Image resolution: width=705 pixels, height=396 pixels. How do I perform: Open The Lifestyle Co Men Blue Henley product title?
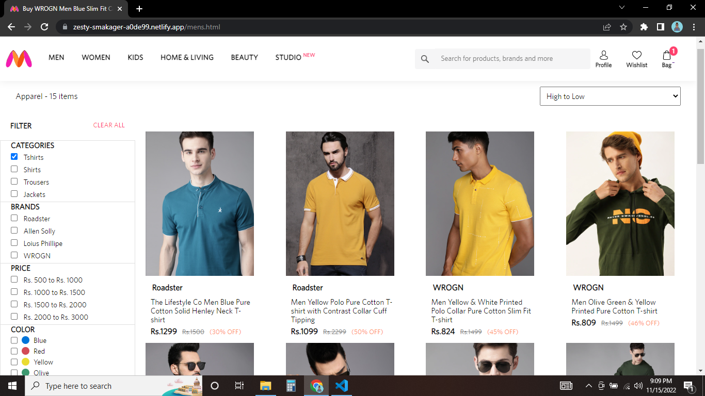click(200, 311)
